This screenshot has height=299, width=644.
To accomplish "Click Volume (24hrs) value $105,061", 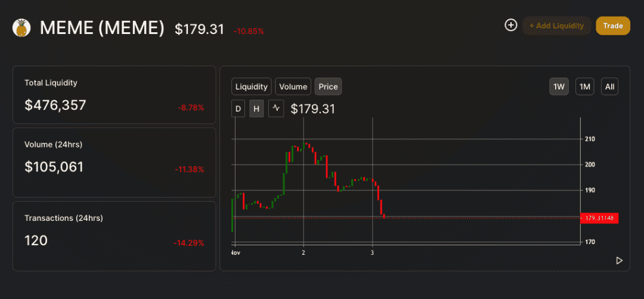I will tap(54, 167).
